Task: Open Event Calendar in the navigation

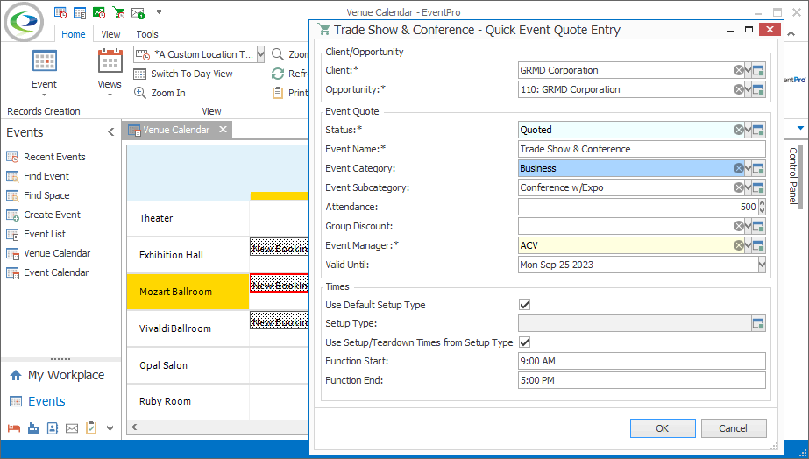Action: (x=47, y=272)
